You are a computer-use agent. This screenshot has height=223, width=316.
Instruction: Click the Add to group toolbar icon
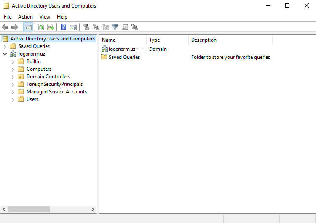135,27
